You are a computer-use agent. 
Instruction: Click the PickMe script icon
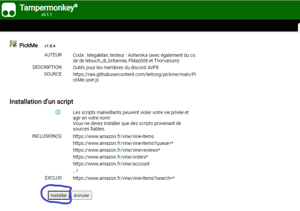point(13,44)
